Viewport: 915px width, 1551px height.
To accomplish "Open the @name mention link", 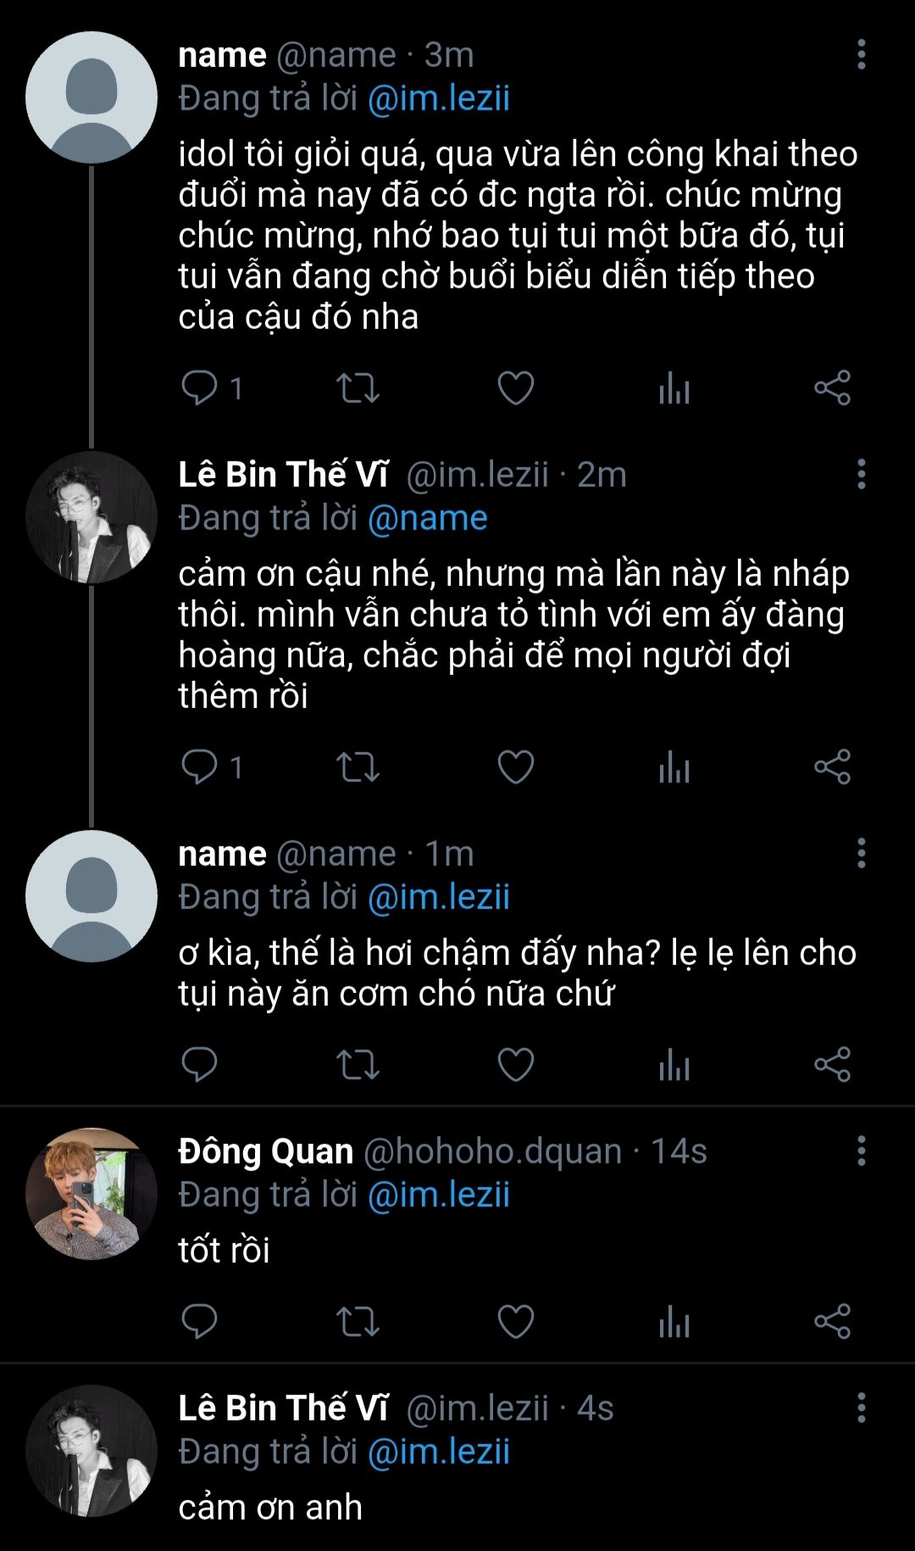I will pos(428,518).
